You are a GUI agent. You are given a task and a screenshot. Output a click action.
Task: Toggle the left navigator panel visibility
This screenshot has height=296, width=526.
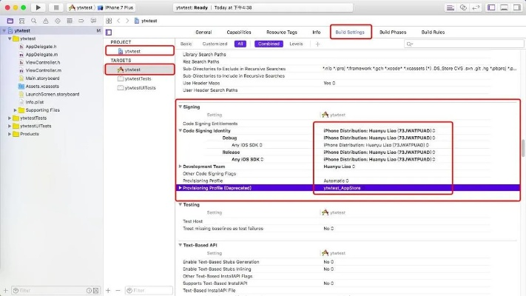[490, 7]
